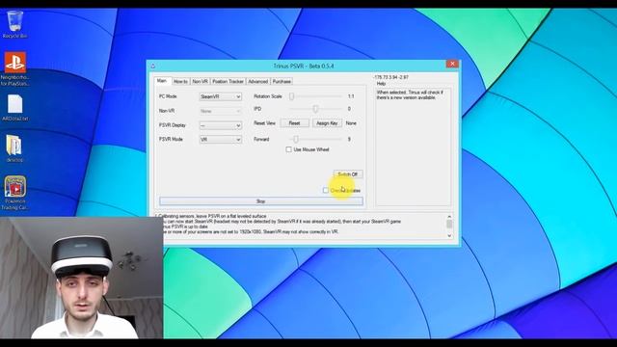Click the log scrollbar thumb
The image size is (617, 347).
coord(449,224)
